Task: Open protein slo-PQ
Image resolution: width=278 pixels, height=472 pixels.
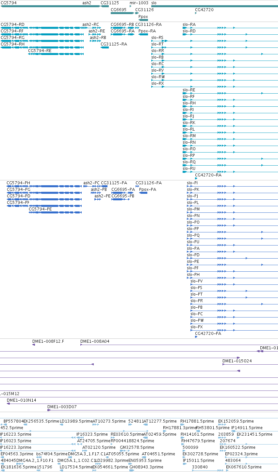Action: coord(193,235)
